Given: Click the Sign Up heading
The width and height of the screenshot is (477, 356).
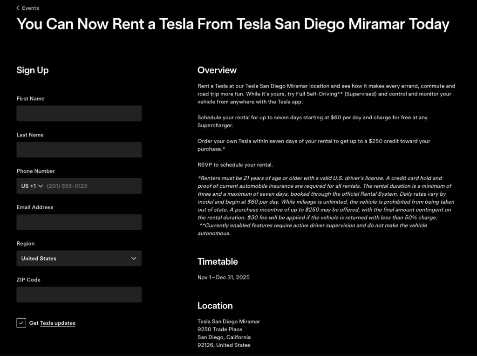Looking at the screenshot, I should [33, 70].
